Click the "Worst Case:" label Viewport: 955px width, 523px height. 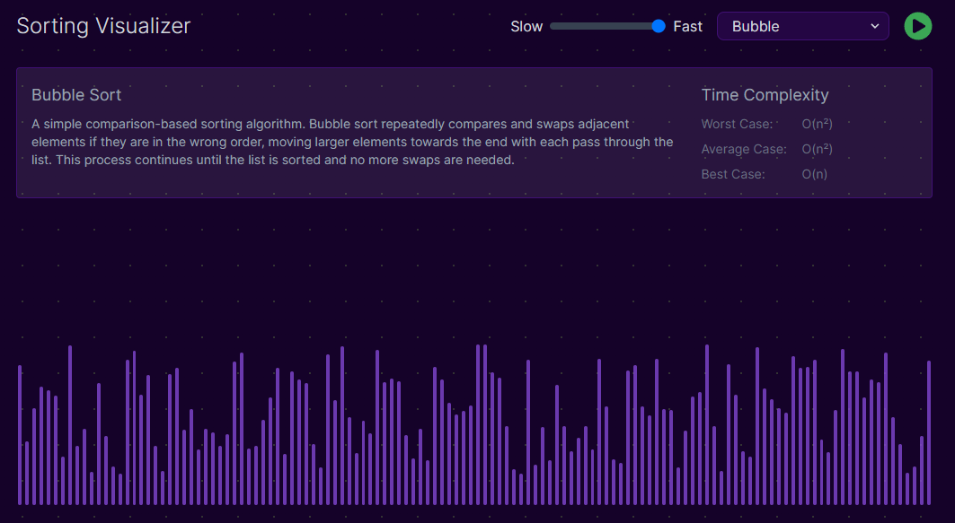[737, 124]
